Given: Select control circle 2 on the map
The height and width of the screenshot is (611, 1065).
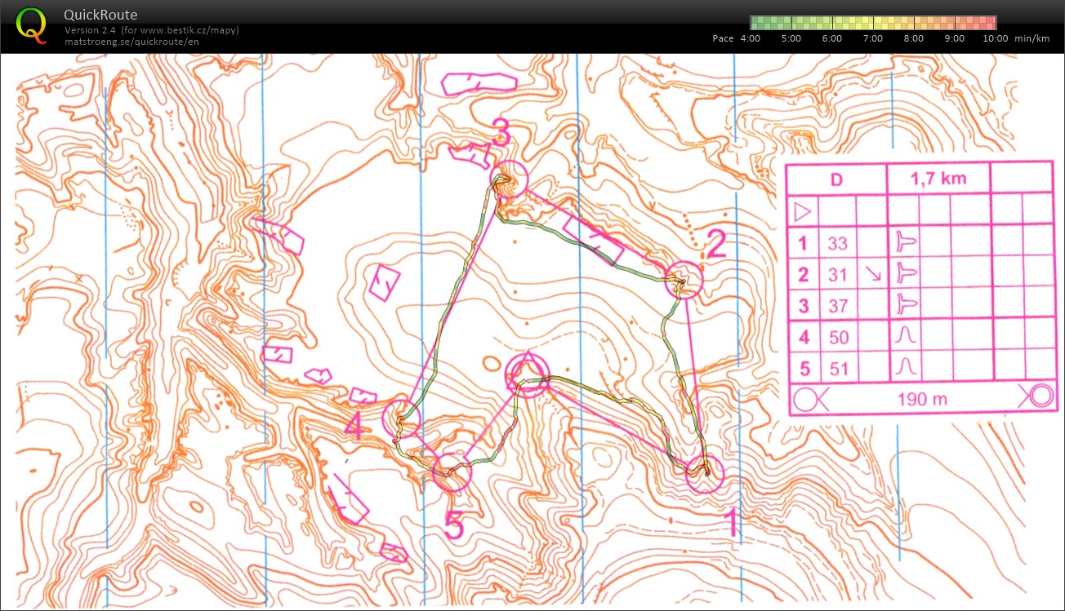Looking at the screenshot, I should point(684,280).
